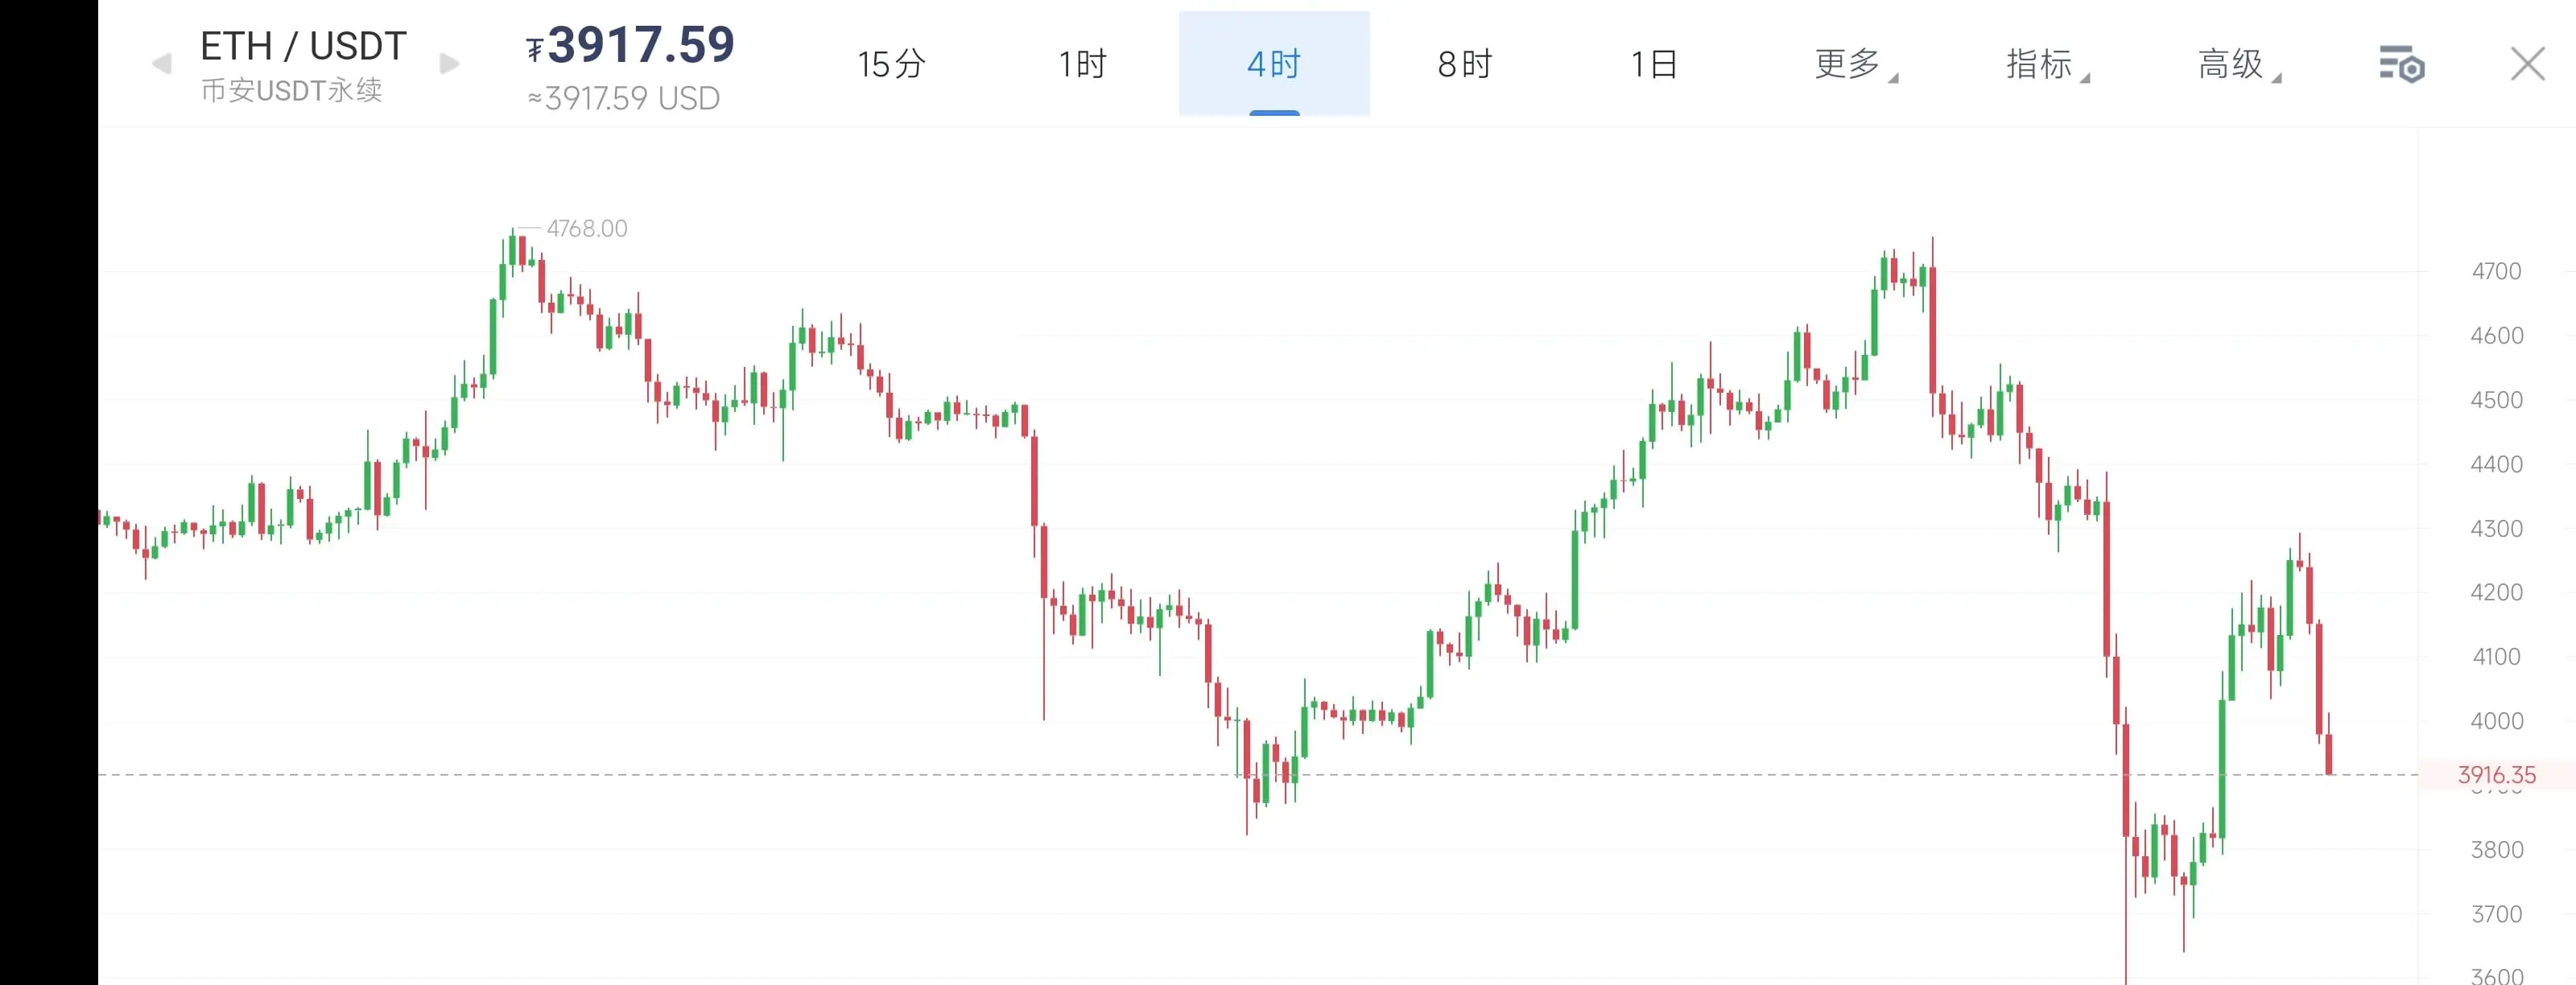Click the 3917.59 current price
The height and width of the screenshot is (985, 2576).
641,45
